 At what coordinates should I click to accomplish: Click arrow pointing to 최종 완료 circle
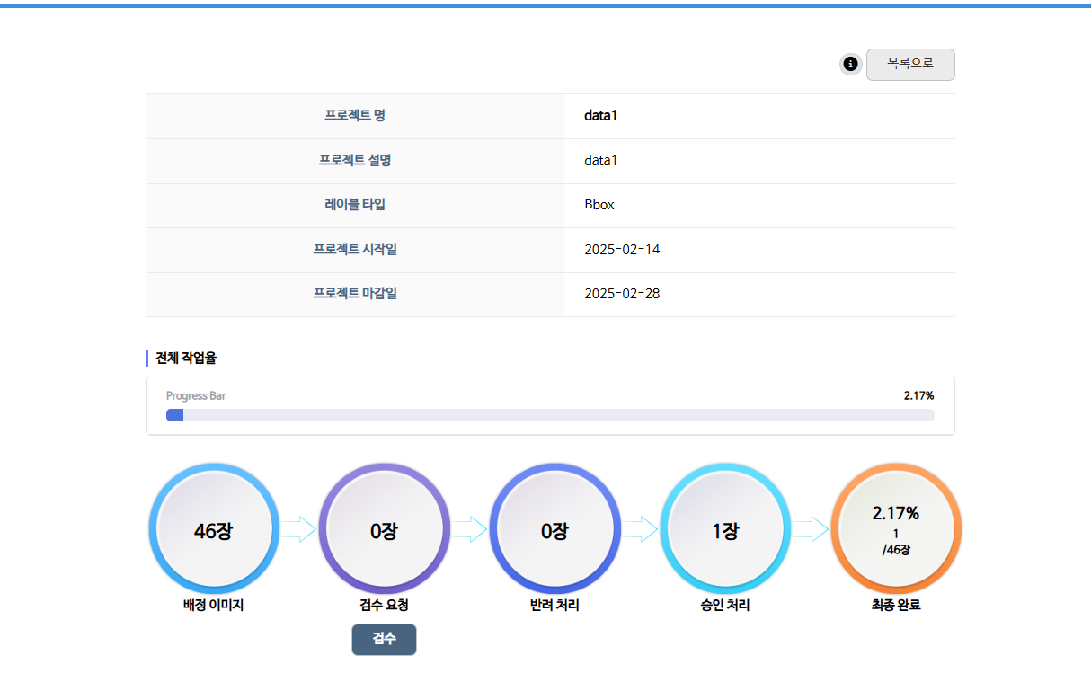click(x=811, y=529)
